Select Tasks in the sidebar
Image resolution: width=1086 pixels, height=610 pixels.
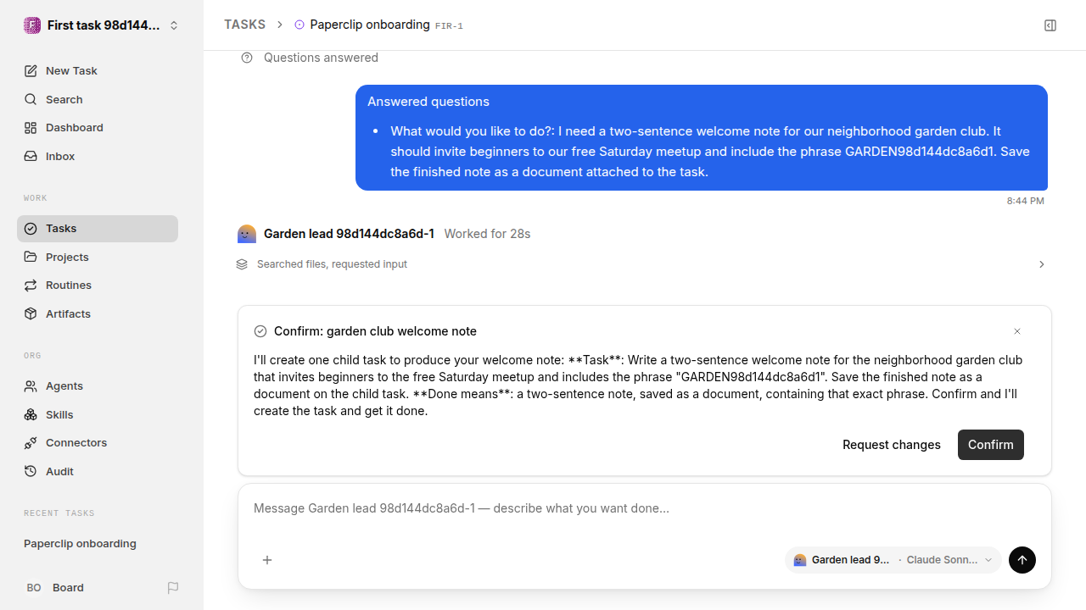[98, 229]
